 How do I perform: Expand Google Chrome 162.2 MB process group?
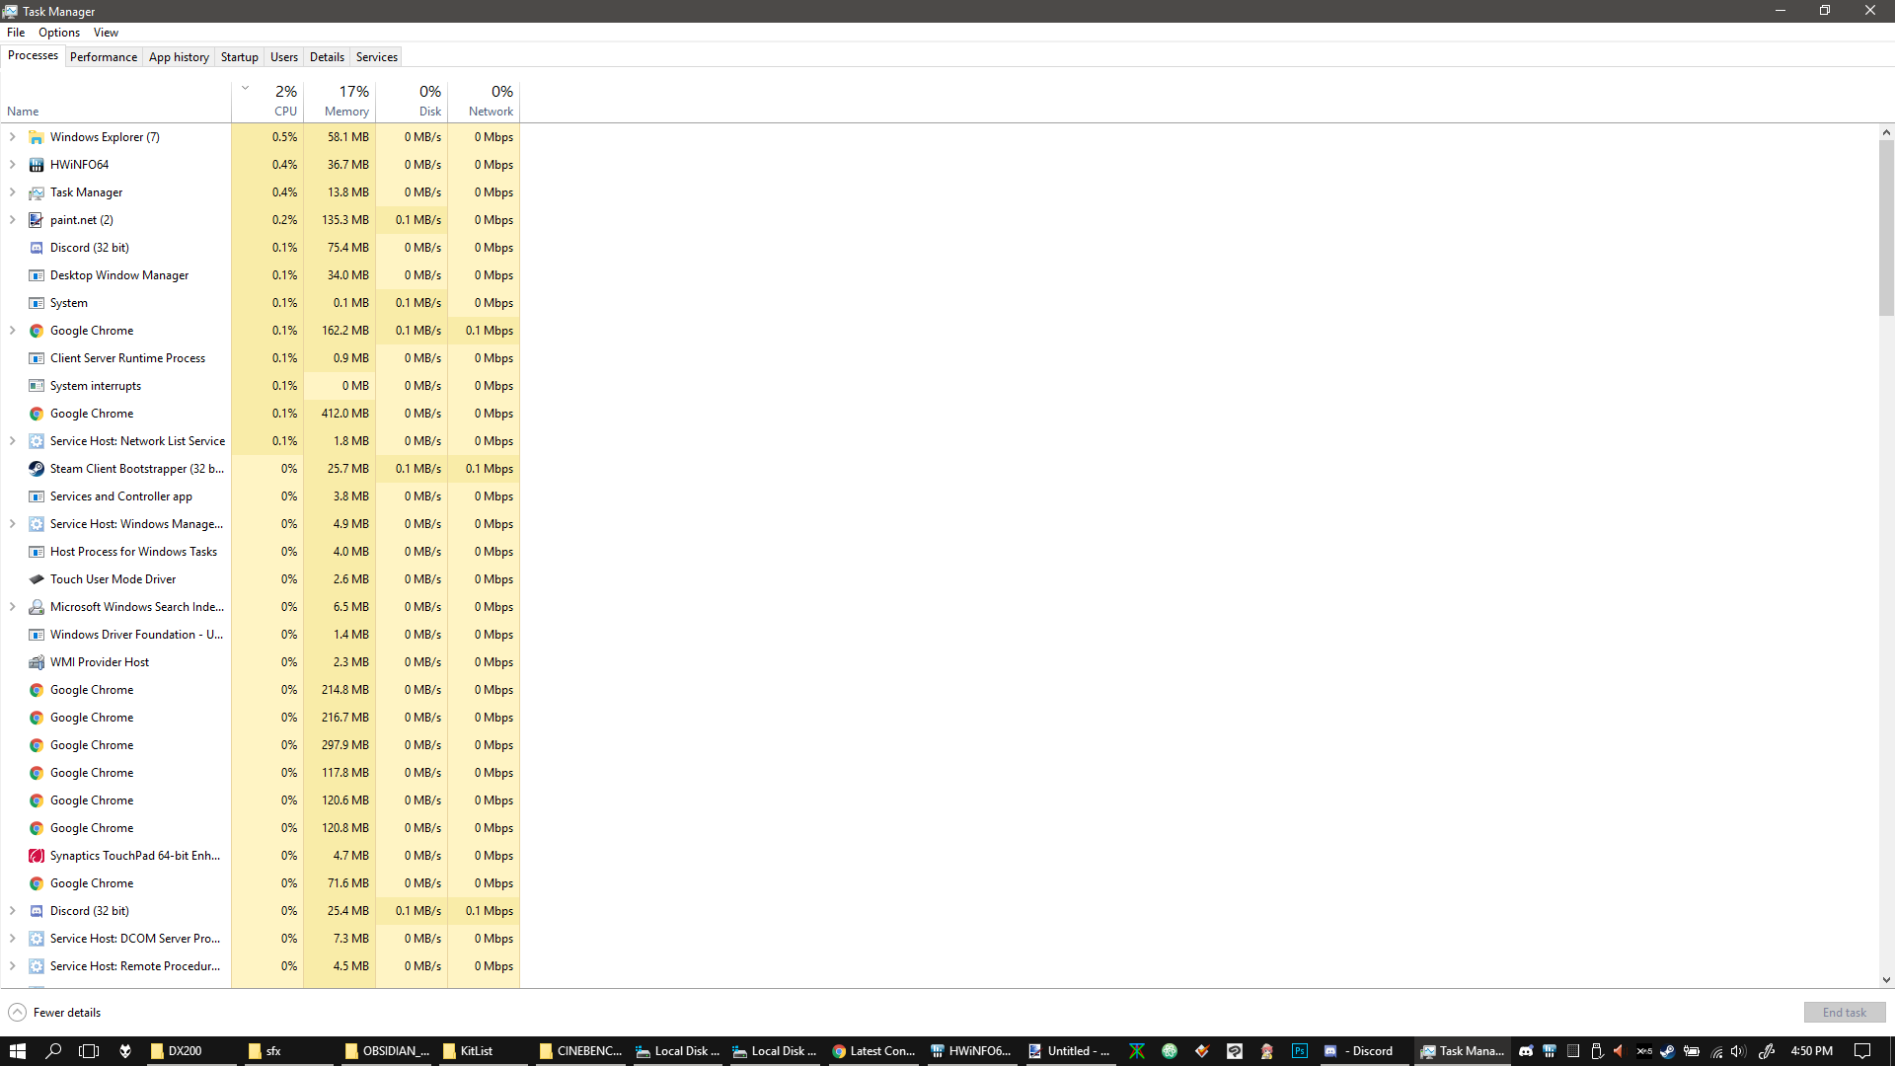pyautogui.click(x=13, y=331)
